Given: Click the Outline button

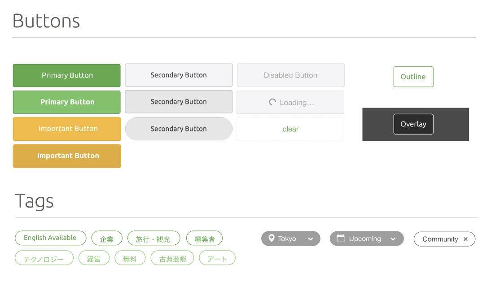Looking at the screenshot, I should (x=413, y=77).
